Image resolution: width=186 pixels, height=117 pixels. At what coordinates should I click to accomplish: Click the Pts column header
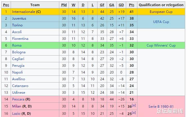pyautogui.click(x=131, y=5)
